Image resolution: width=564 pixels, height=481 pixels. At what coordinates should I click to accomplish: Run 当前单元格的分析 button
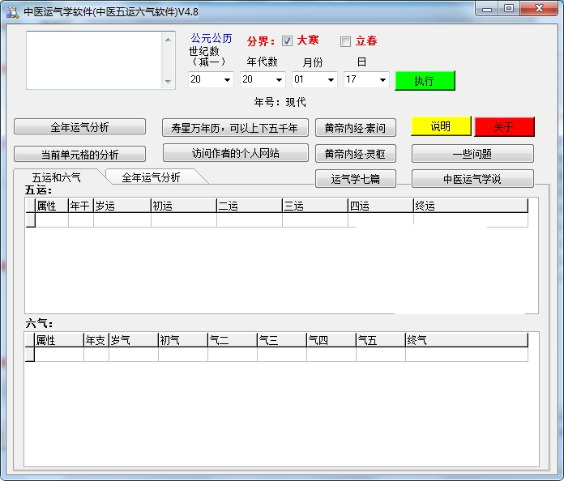pyautogui.click(x=79, y=154)
